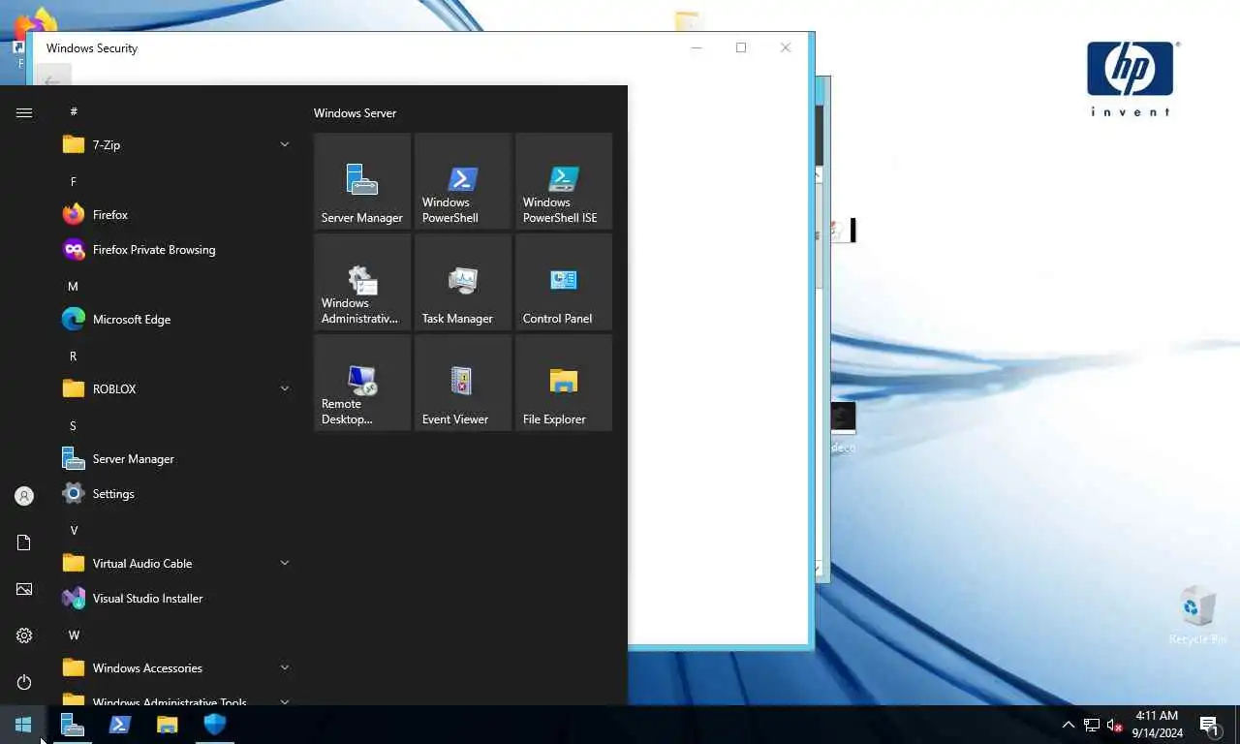Open PowerShell from the taskbar
This screenshot has width=1240, height=744.
pos(120,725)
